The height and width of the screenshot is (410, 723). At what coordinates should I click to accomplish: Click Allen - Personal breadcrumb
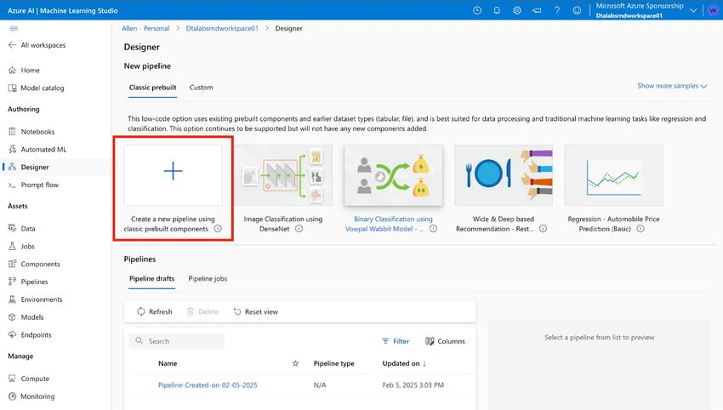pyautogui.click(x=145, y=28)
